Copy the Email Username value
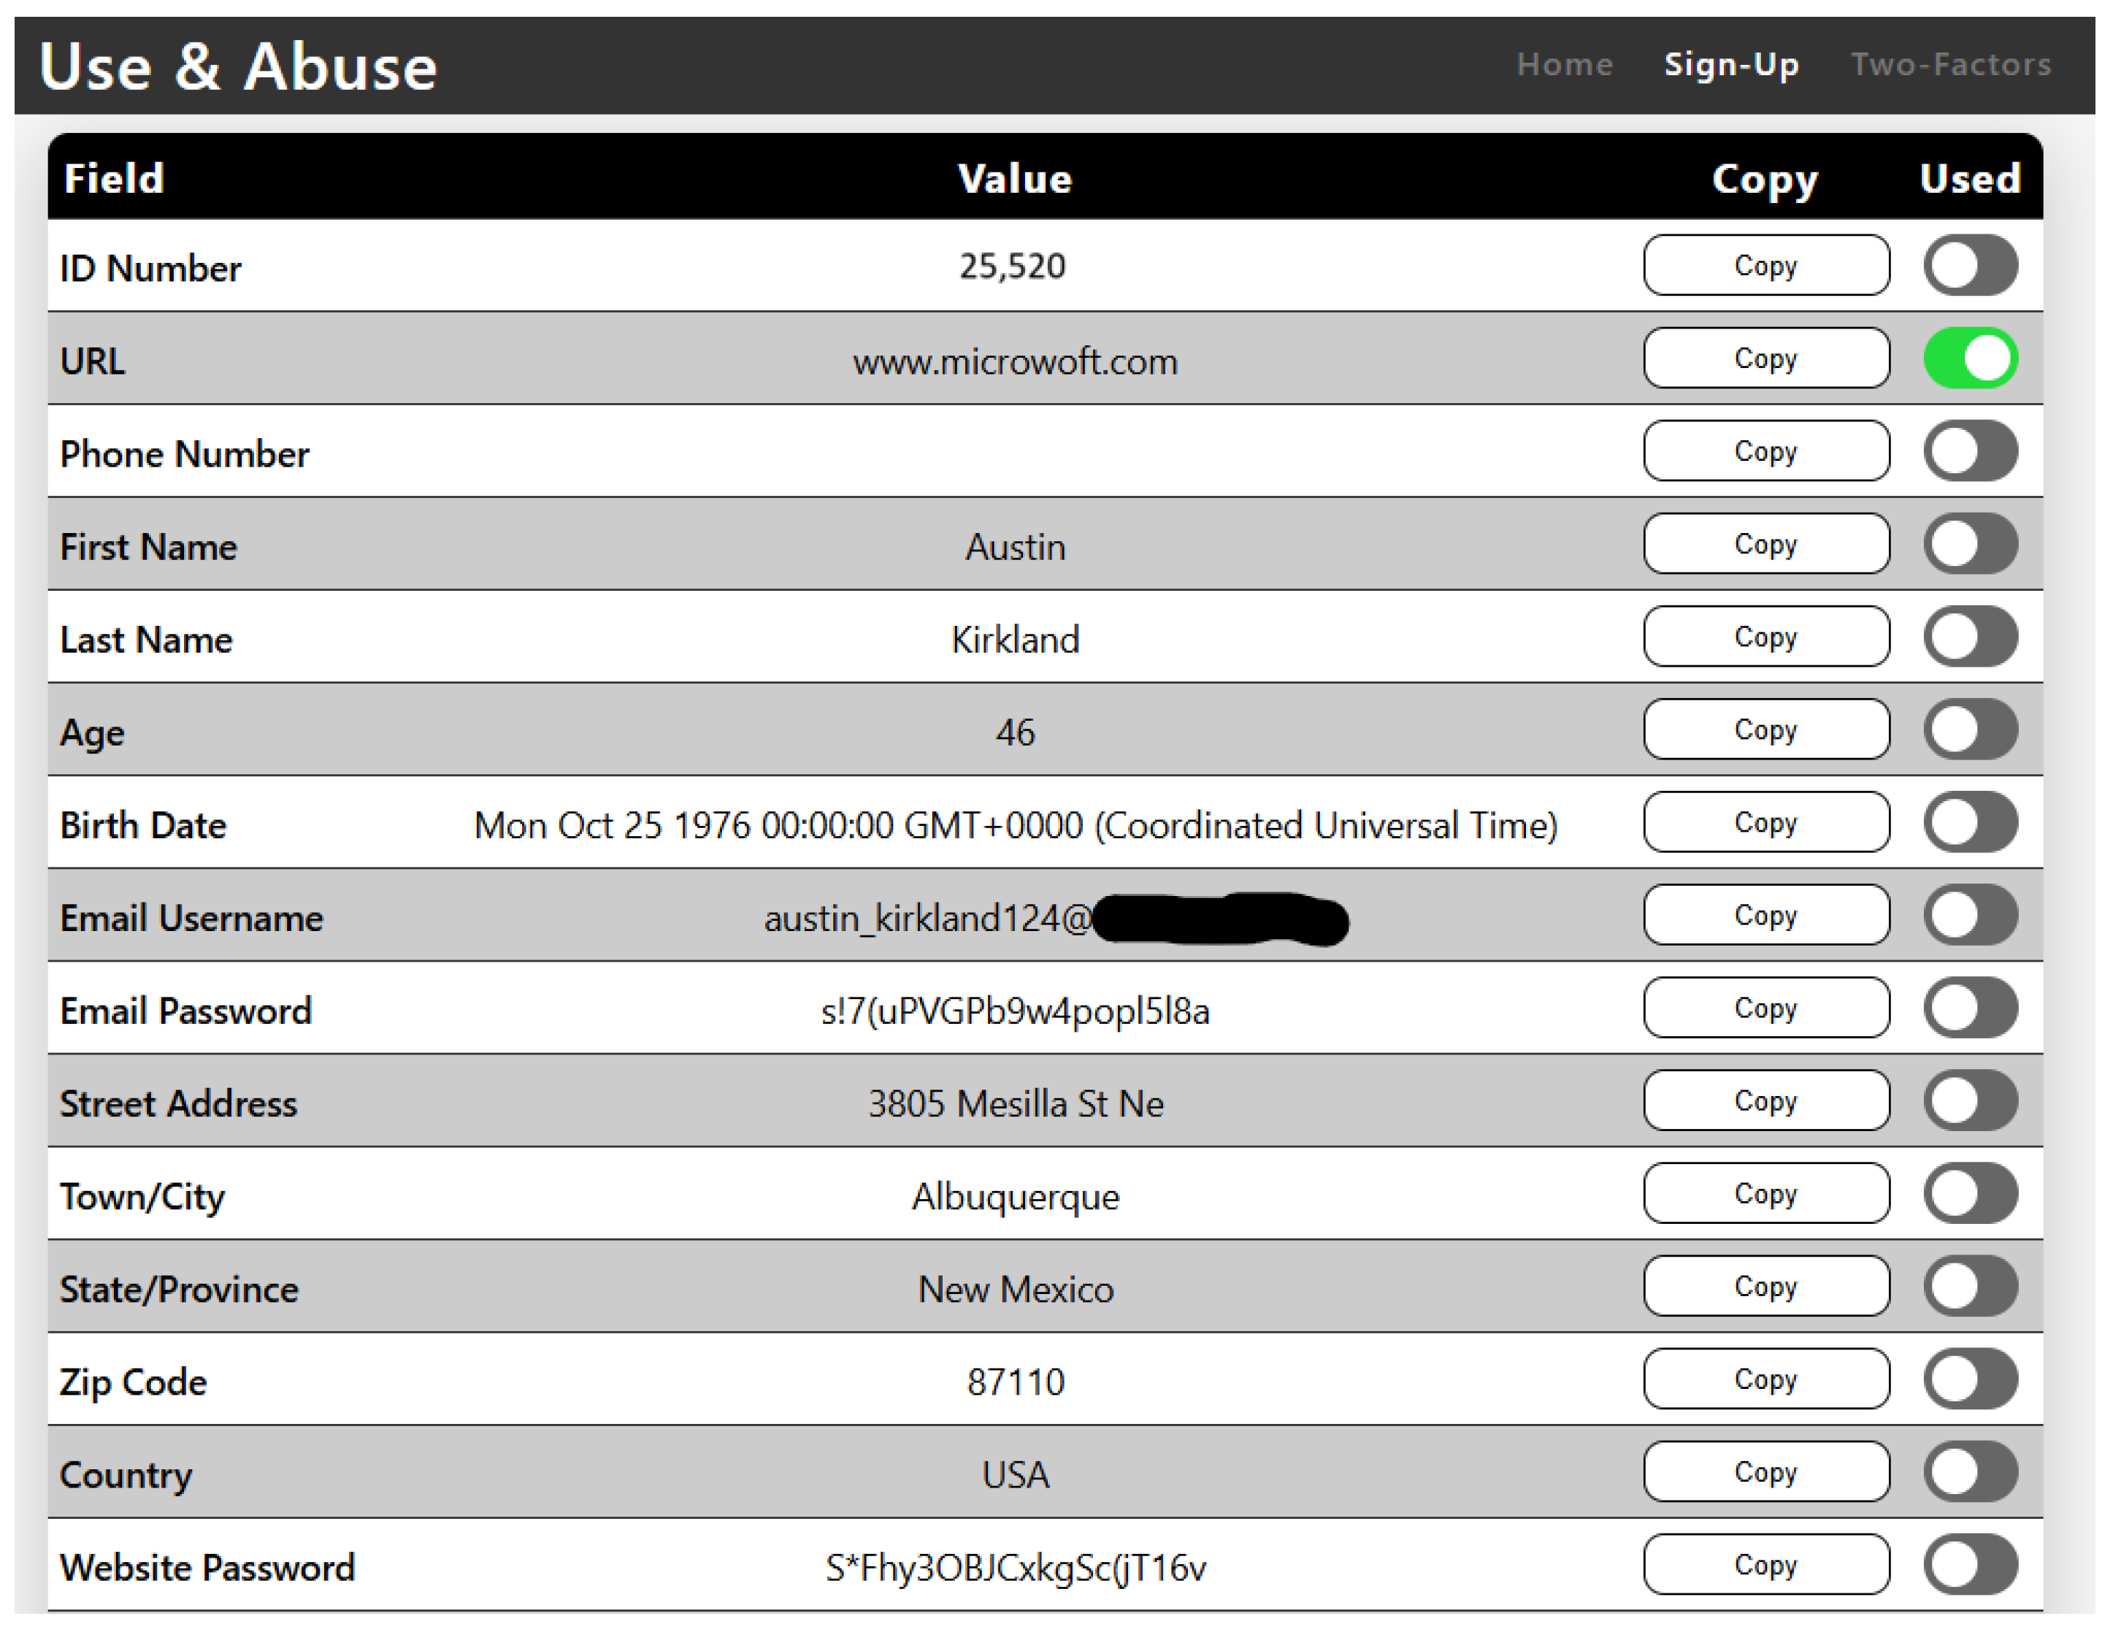2113x1635 pixels. pos(1765,915)
